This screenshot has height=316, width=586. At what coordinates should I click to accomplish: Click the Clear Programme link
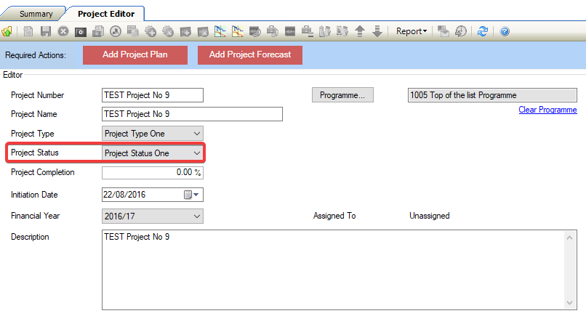tap(547, 110)
